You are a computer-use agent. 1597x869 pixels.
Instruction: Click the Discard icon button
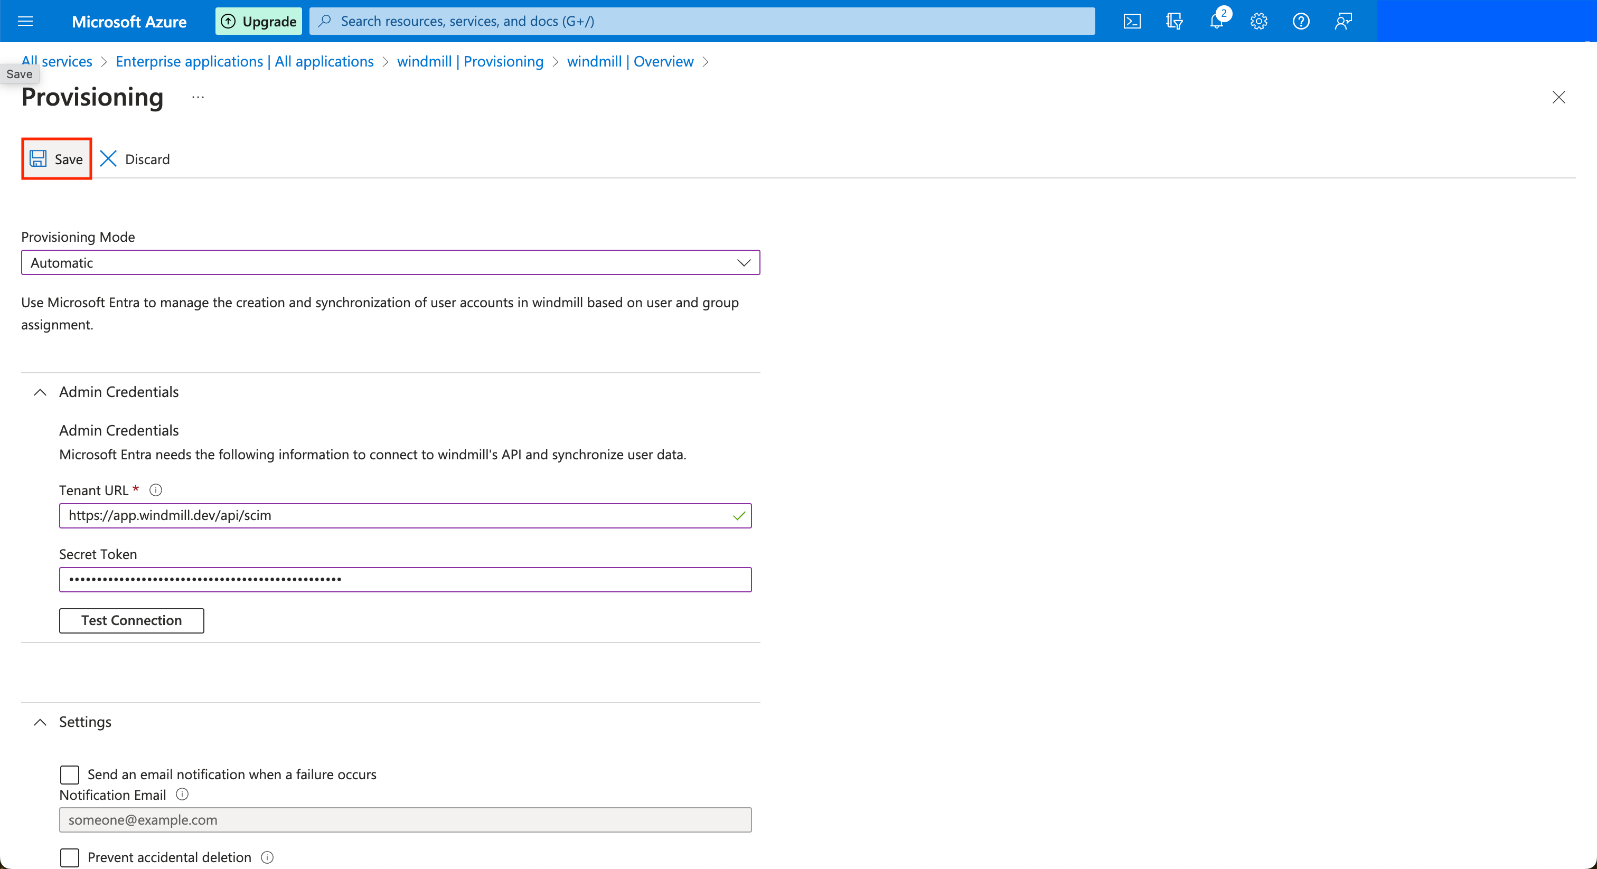coord(107,158)
